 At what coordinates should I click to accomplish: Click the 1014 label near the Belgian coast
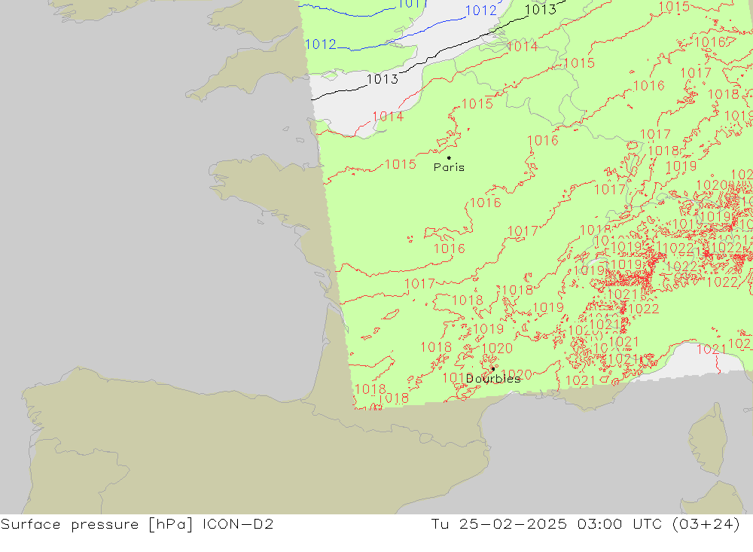tap(522, 46)
